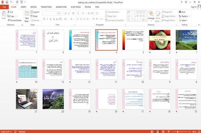Switch to the SLIDE SHOW tab
The height and width of the screenshot is (133, 201).
pos(76,7)
